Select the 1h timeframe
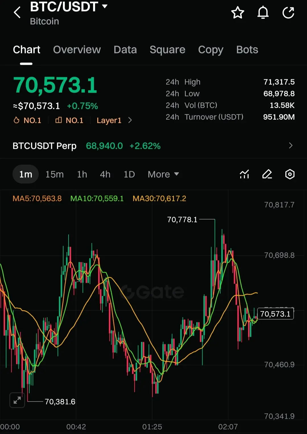The width and height of the screenshot is (307, 434). coord(82,174)
